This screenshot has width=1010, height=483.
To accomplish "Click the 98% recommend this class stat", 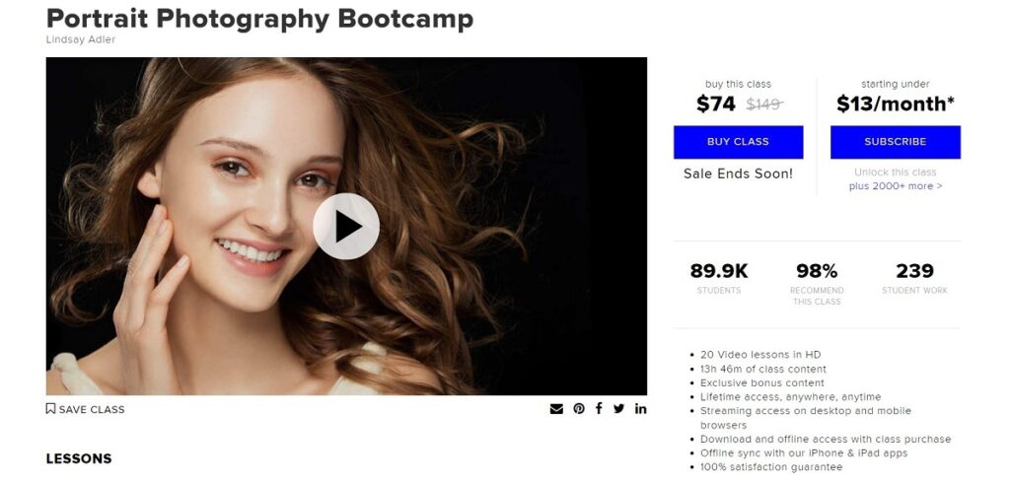I will [817, 283].
